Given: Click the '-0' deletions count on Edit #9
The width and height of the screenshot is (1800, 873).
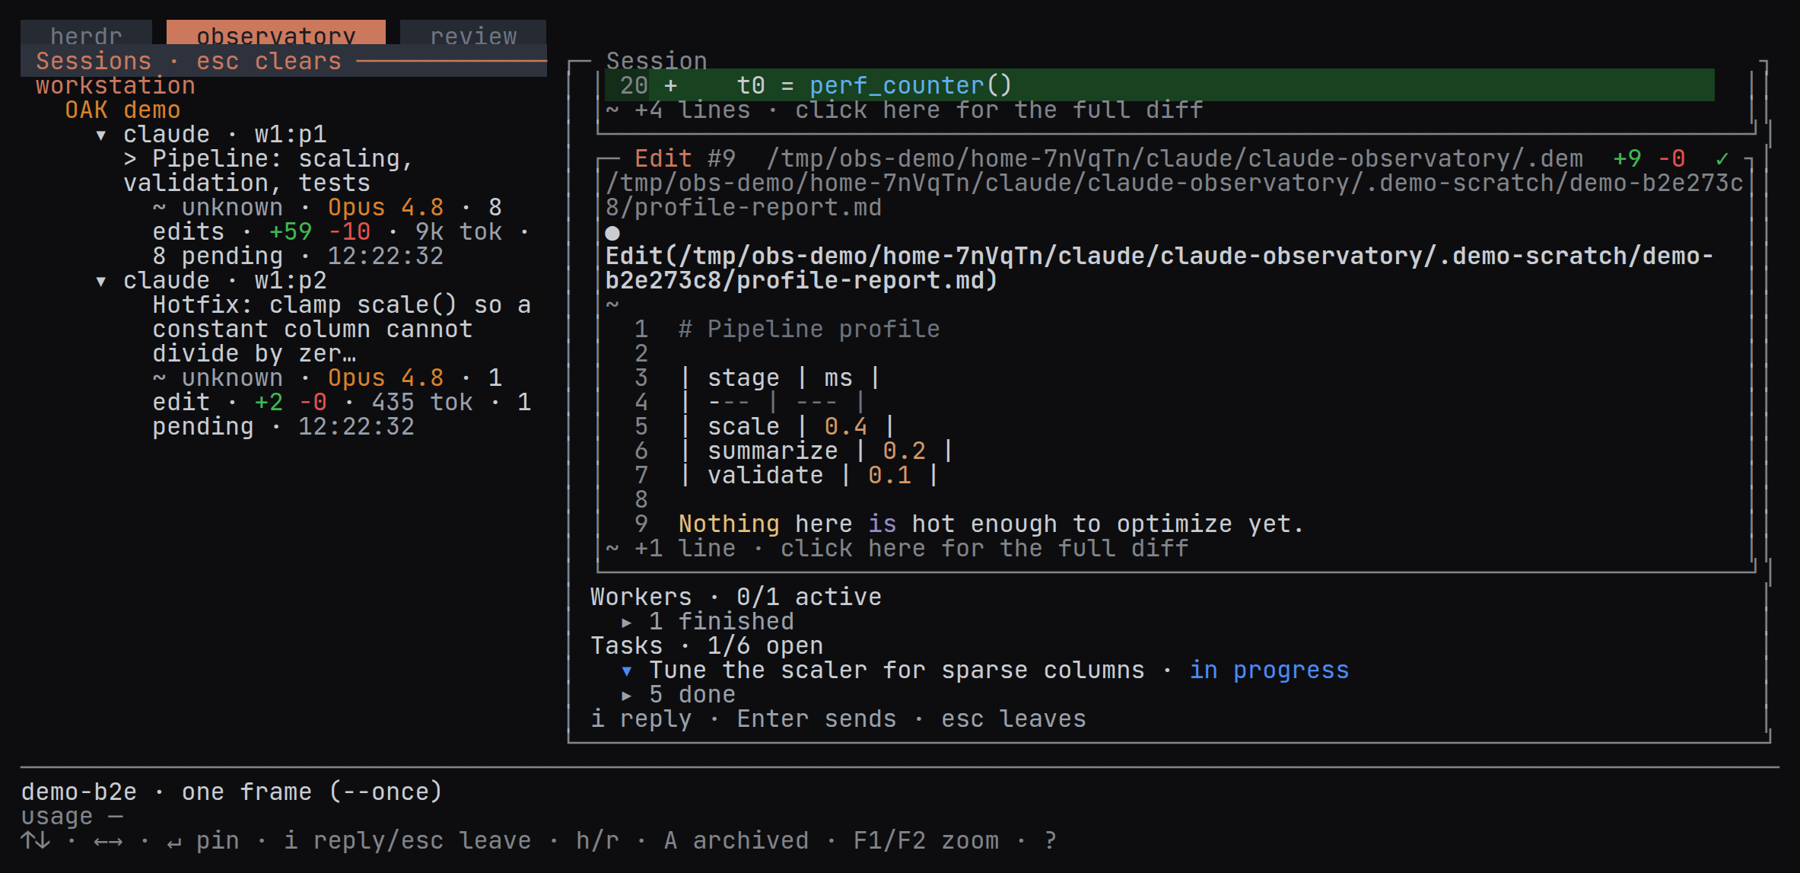Looking at the screenshot, I should tap(1671, 158).
